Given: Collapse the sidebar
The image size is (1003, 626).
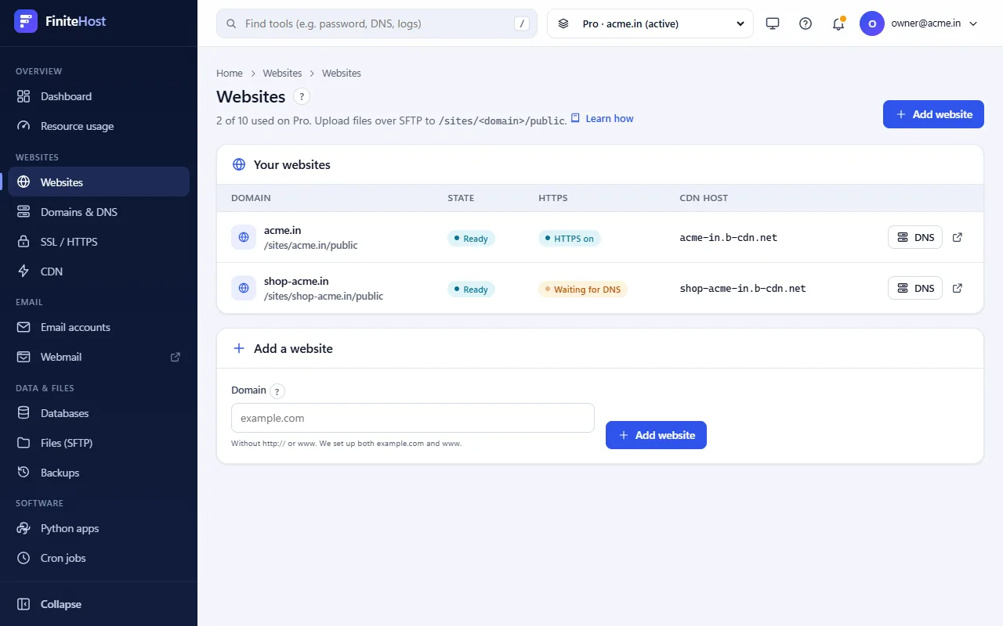Looking at the screenshot, I should pyautogui.click(x=99, y=604).
